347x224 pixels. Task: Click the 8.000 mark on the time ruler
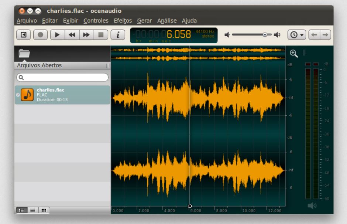click(x=221, y=210)
